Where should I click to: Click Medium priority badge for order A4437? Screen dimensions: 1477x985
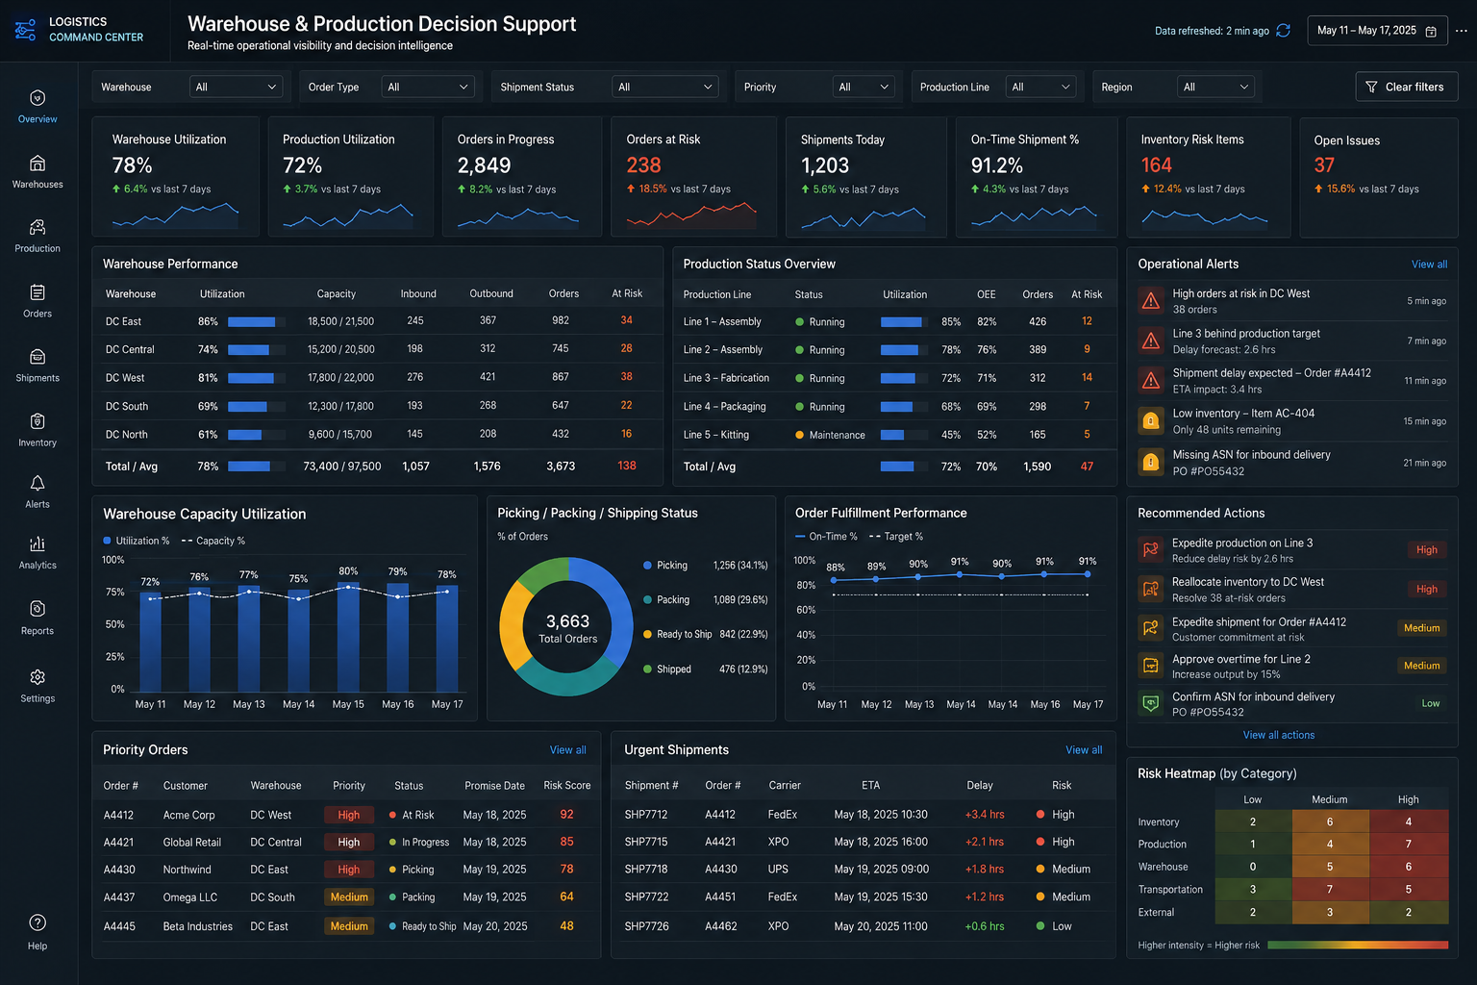point(349,897)
